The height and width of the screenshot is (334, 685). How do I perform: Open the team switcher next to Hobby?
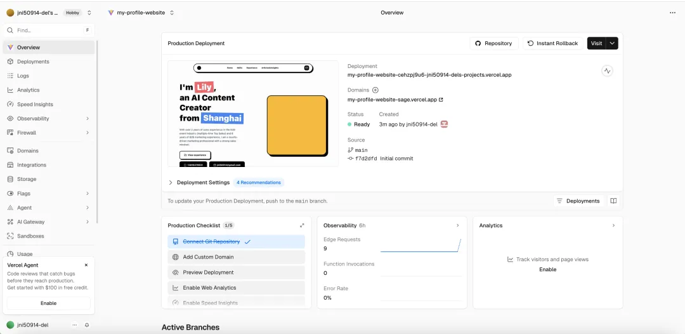pyautogui.click(x=89, y=13)
